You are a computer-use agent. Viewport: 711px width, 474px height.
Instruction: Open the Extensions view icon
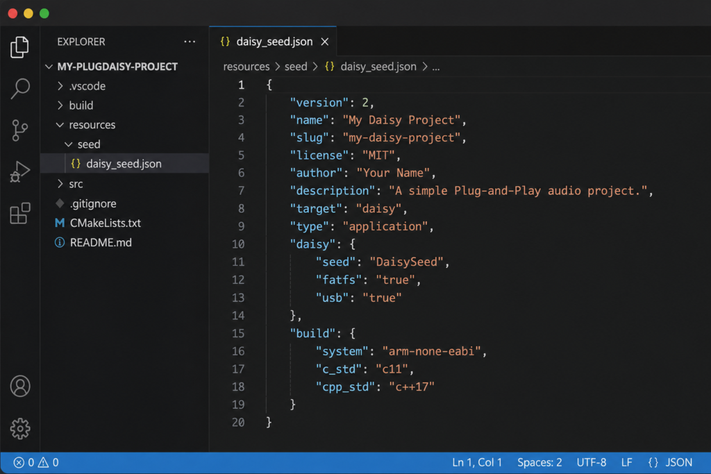pyautogui.click(x=20, y=213)
